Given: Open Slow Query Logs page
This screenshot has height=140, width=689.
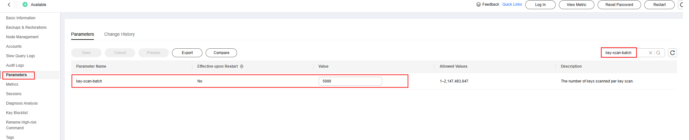Looking at the screenshot, I should pos(20,56).
